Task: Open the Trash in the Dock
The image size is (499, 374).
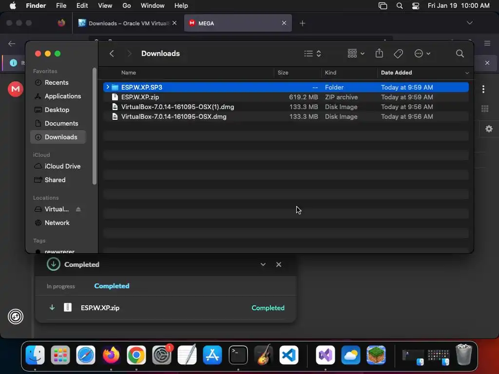Action: pyautogui.click(x=464, y=355)
